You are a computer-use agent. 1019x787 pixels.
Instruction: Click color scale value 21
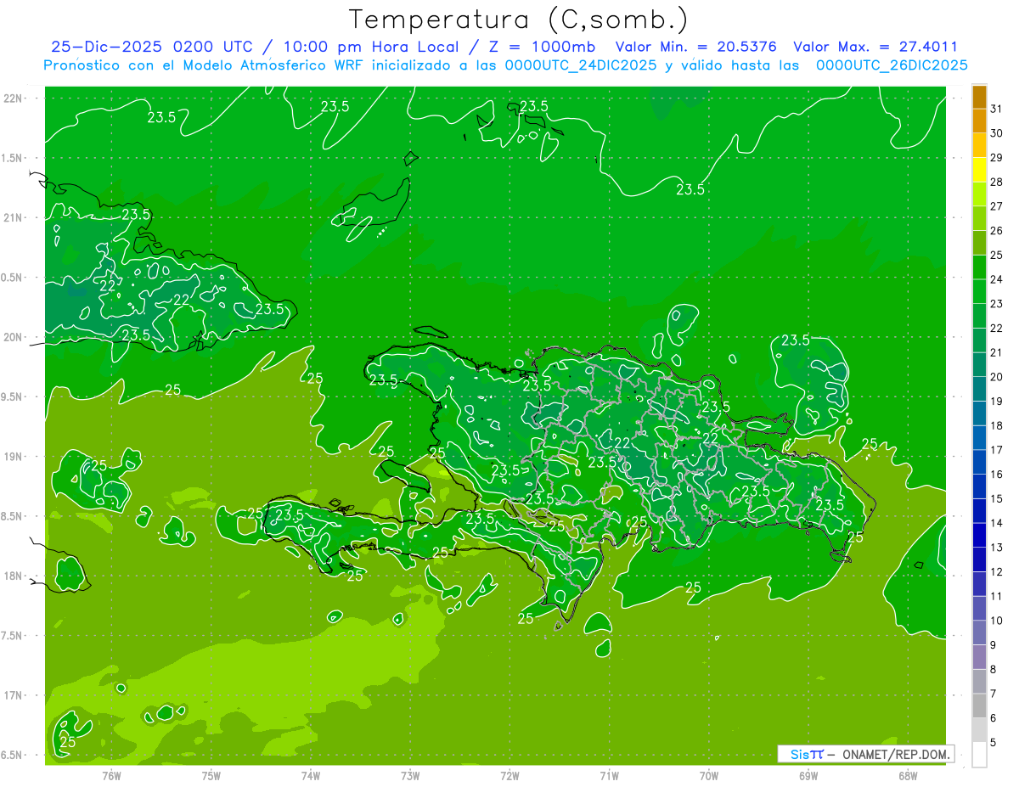[x=996, y=352]
